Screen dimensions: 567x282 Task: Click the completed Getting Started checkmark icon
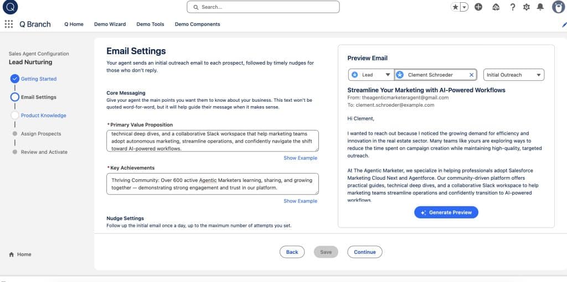pos(15,79)
